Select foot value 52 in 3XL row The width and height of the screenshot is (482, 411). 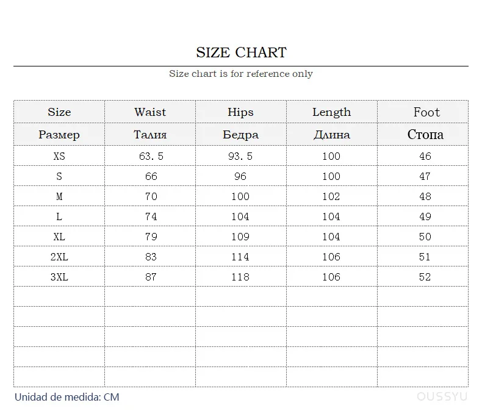point(425,277)
